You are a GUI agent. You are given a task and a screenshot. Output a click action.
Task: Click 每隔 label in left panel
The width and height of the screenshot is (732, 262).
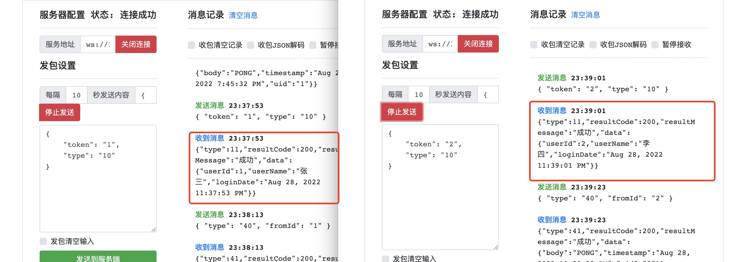tap(53, 95)
